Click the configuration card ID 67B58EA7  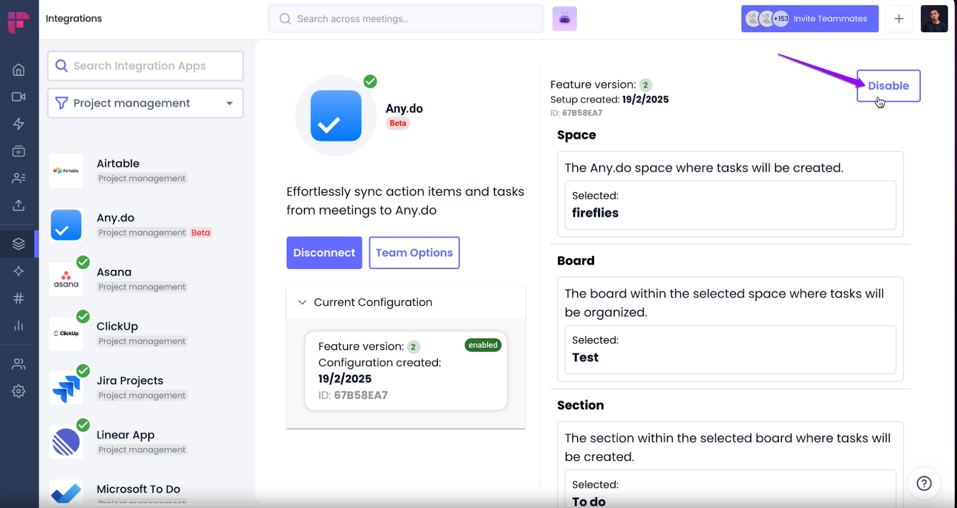click(x=353, y=395)
